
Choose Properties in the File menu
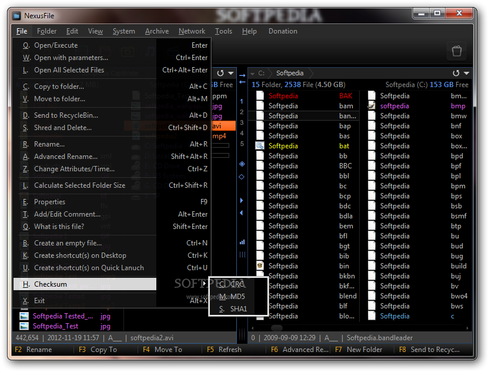[112, 202]
